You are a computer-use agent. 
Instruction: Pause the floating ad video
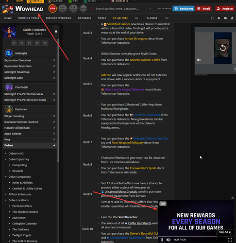(162, 240)
